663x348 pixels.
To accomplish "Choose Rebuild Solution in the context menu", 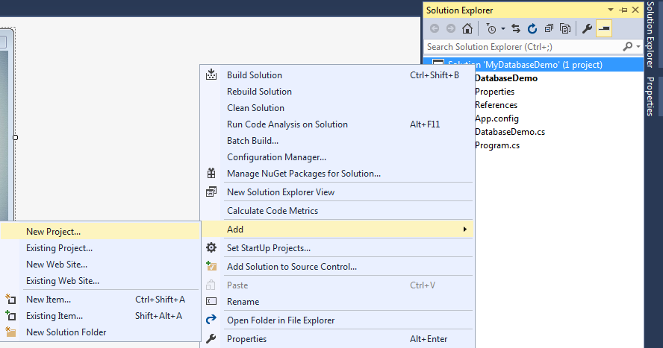I will pyautogui.click(x=259, y=92).
